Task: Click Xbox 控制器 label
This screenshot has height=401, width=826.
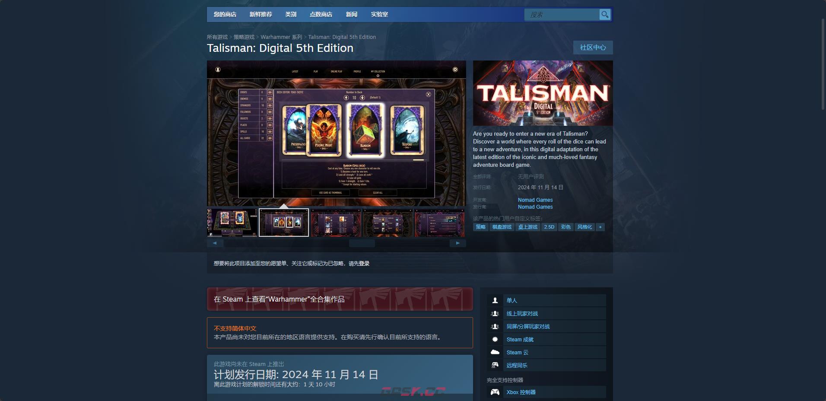Action: (521, 392)
